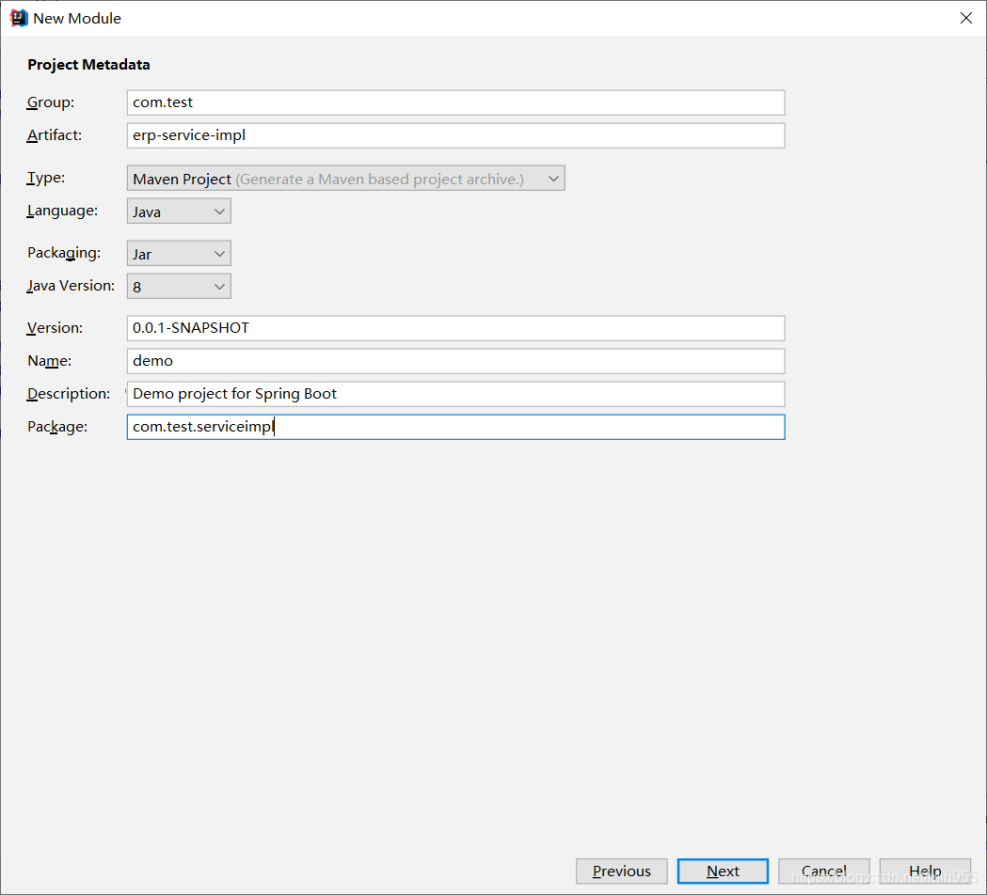The height and width of the screenshot is (895, 987).
Task: Click the Description field for Spring Boot
Action: [455, 394]
